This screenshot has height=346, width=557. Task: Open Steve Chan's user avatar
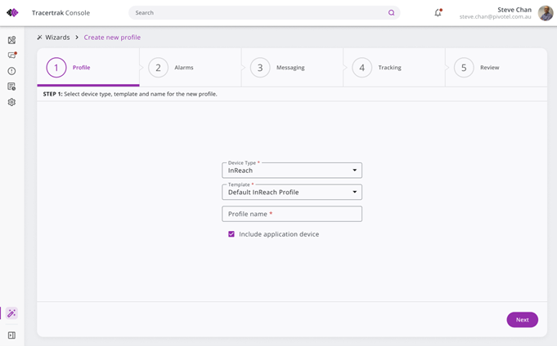click(x=546, y=13)
